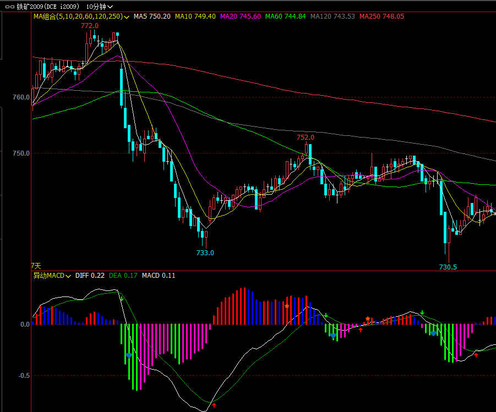The height and width of the screenshot is (412, 496).
Task: Click the 7天 range label
Action: pos(36,266)
